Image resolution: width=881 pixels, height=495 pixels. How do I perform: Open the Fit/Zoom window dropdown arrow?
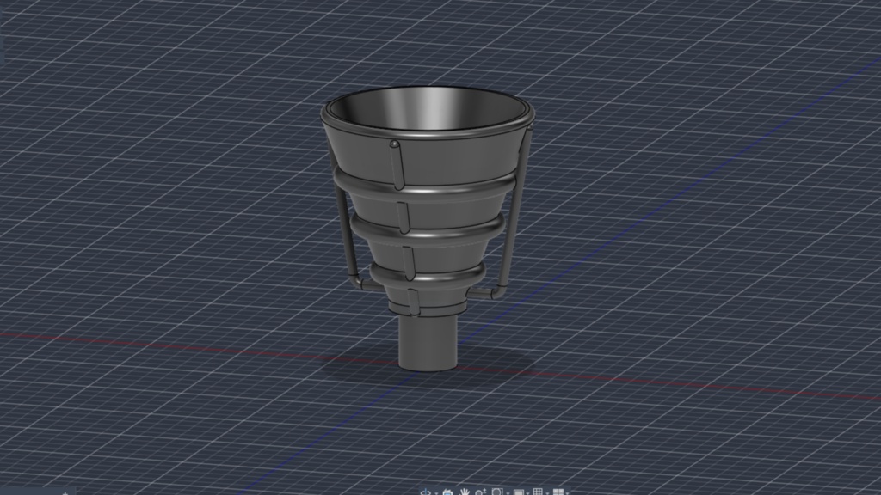pyautogui.click(x=508, y=493)
